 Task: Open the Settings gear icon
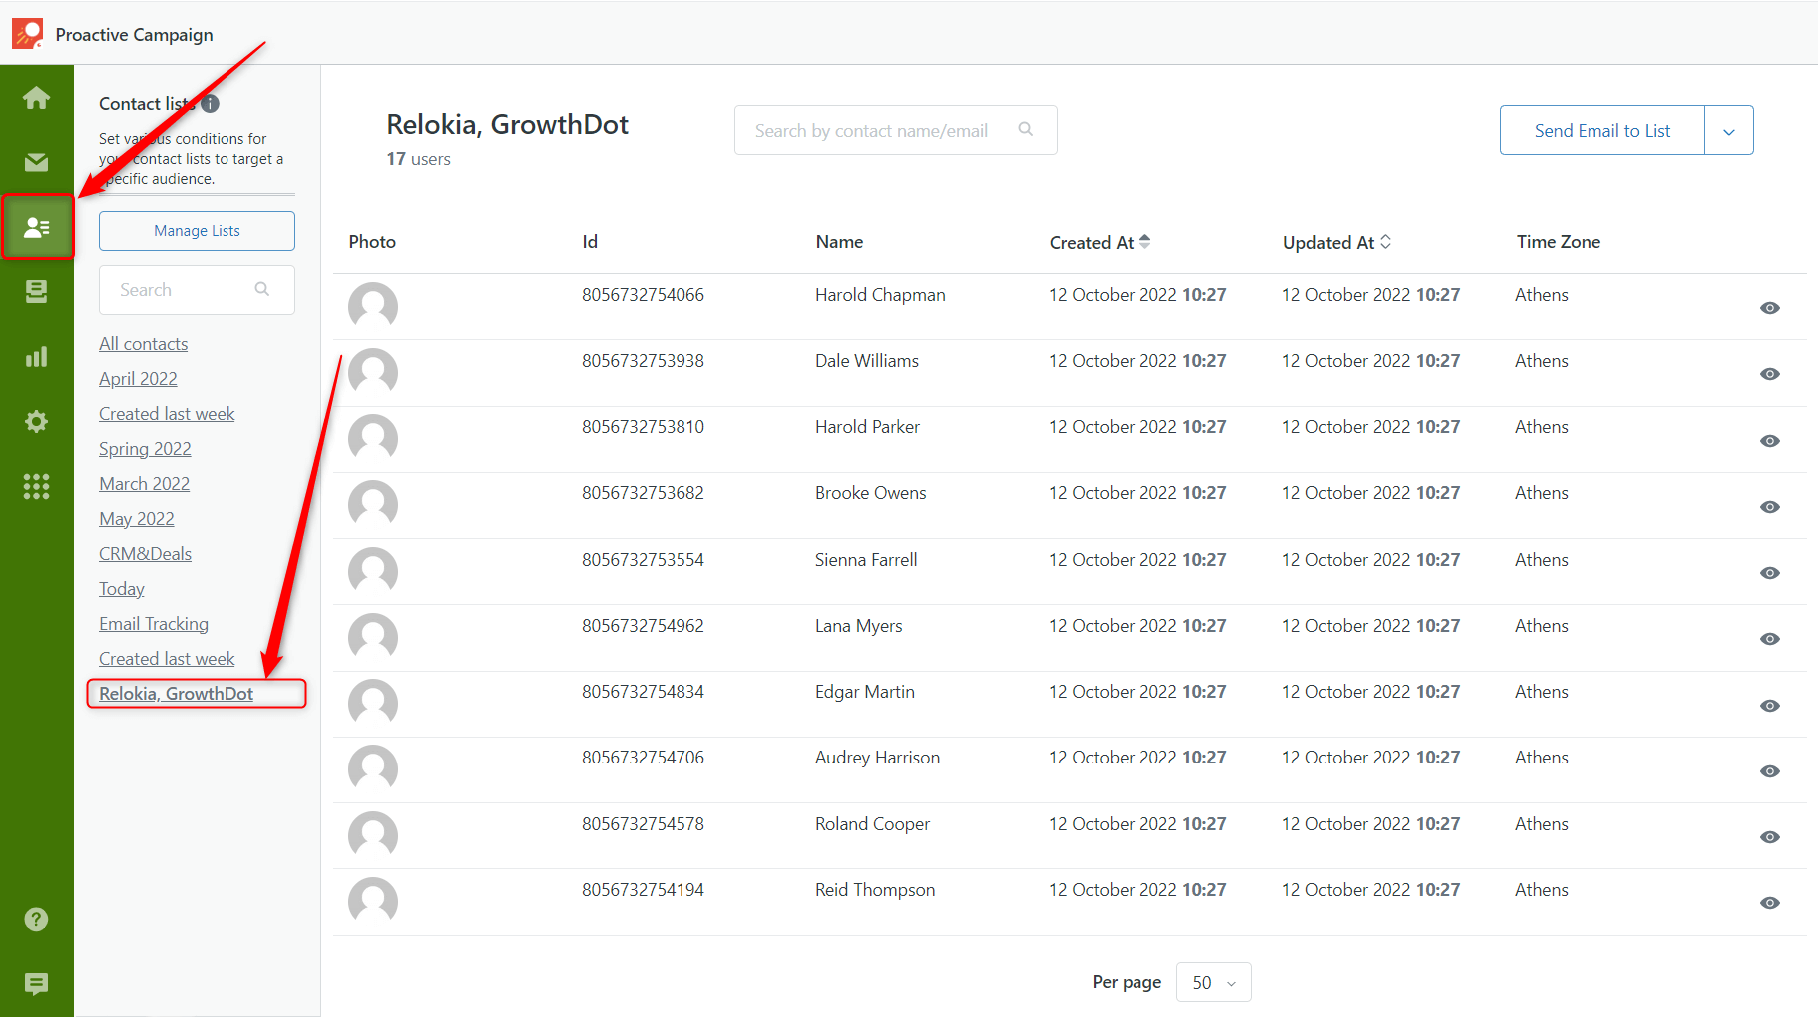(x=36, y=421)
